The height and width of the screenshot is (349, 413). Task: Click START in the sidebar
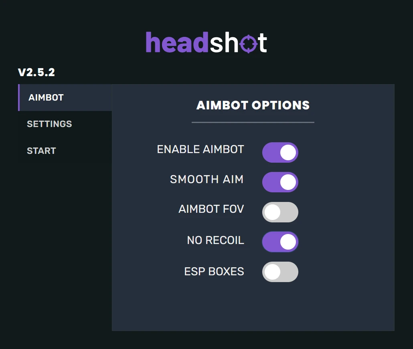pyautogui.click(x=41, y=151)
